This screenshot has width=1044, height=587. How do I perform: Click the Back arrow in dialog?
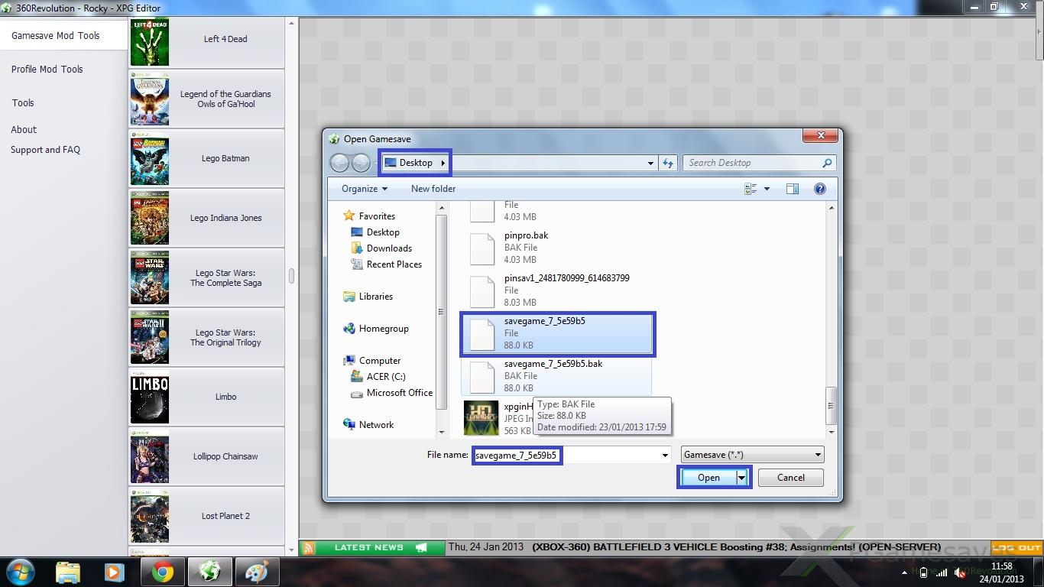(339, 163)
